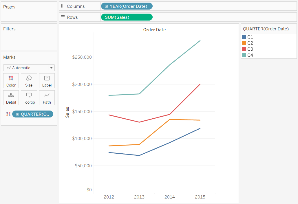Open the Label marks card

point(47,81)
